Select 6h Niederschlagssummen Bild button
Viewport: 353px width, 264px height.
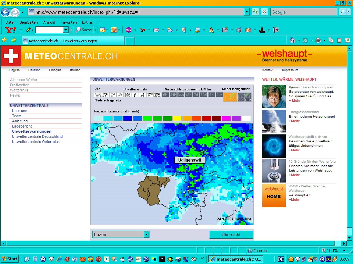(165, 95)
